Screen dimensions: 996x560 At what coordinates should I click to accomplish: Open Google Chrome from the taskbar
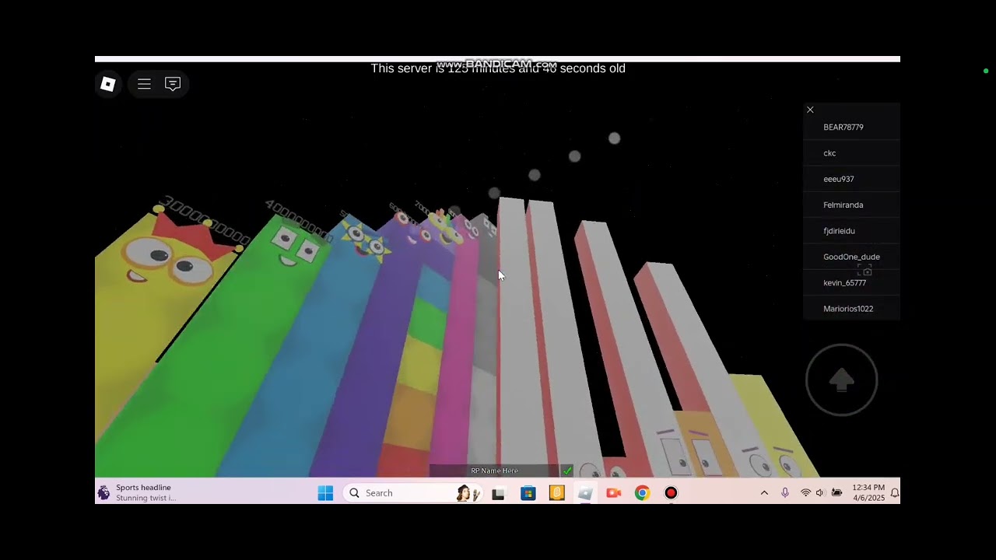pos(642,493)
